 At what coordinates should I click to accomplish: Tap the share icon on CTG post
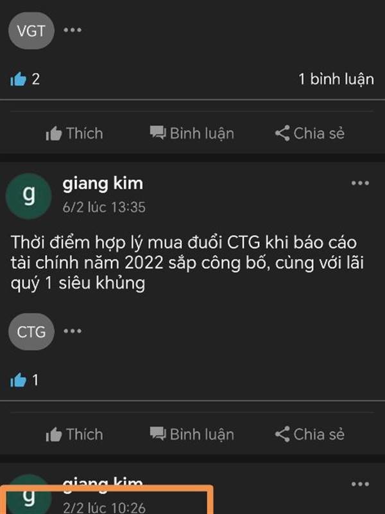click(x=282, y=434)
